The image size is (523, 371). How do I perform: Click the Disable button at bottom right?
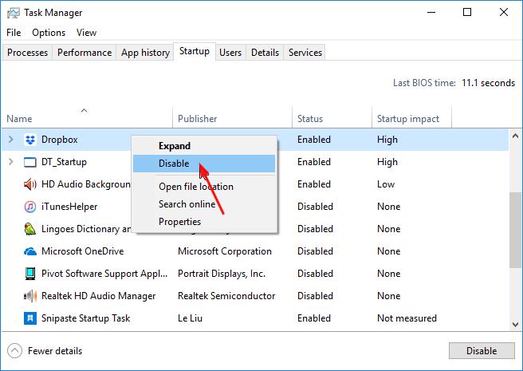[482, 350]
